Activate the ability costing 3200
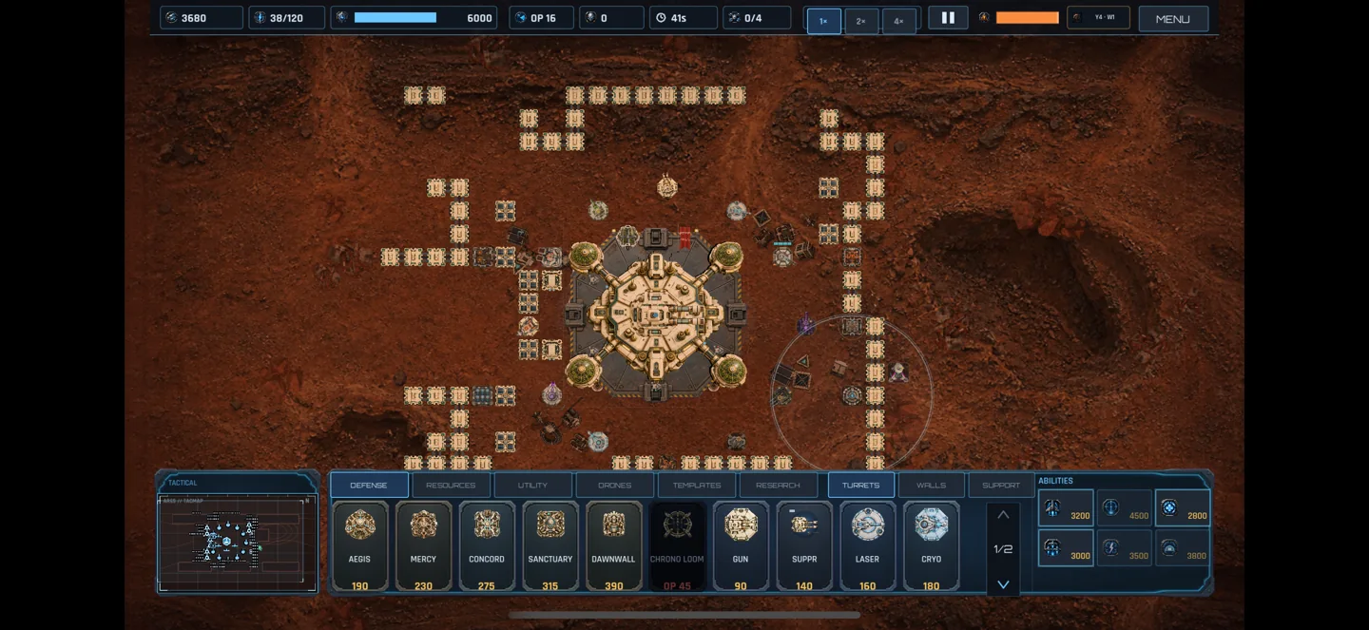 tap(1066, 508)
